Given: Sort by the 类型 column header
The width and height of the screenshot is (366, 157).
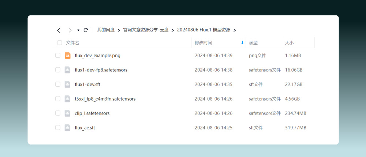Looking at the screenshot, I should coord(253,43).
